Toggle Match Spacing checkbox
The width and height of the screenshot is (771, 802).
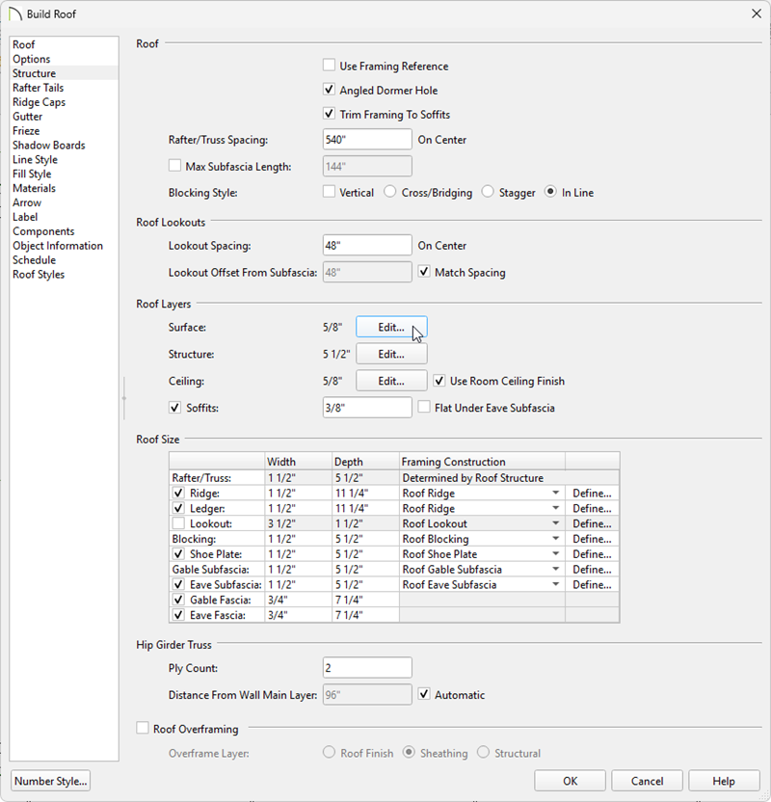424,272
